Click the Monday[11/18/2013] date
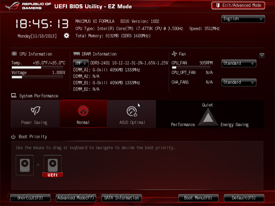The width and height of the screenshot is (275, 206). 37,36
